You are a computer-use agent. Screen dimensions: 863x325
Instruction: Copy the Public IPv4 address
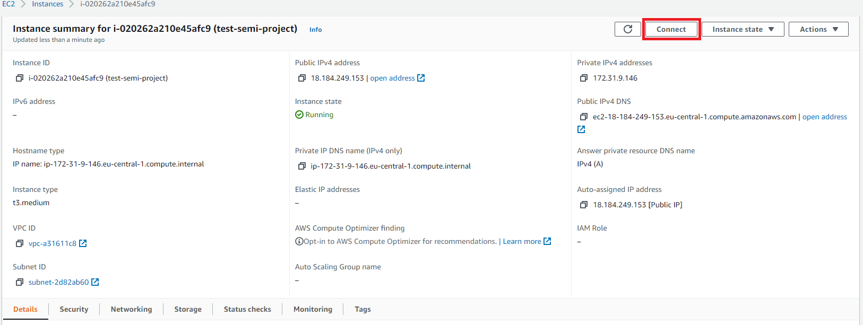(302, 78)
